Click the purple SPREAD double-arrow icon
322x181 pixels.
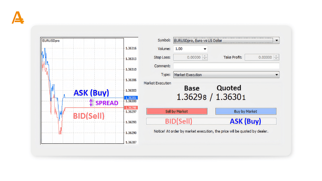pyautogui.click(x=91, y=103)
